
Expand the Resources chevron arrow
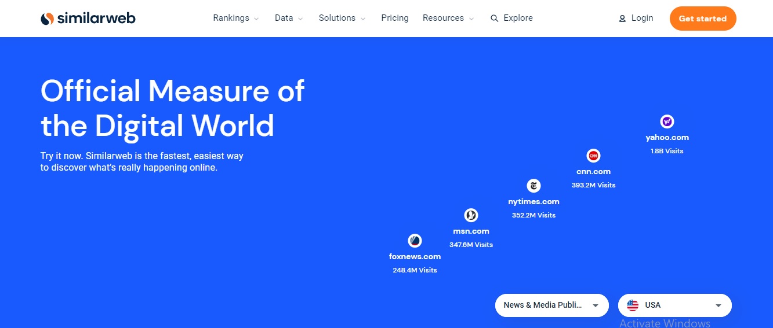click(471, 19)
